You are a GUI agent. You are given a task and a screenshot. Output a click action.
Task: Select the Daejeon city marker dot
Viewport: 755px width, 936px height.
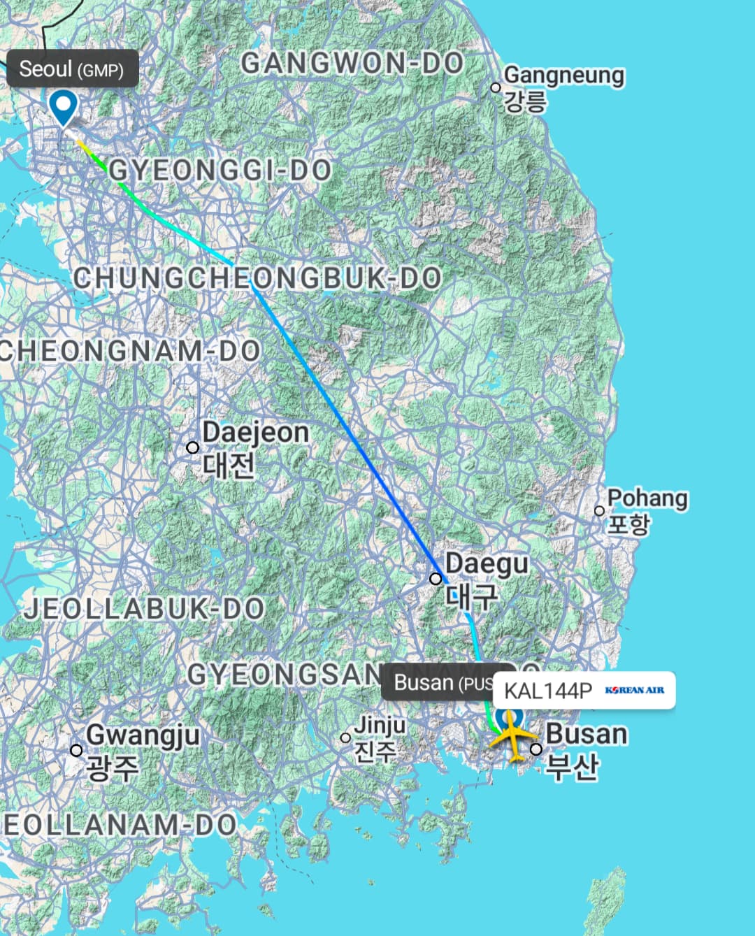coord(193,447)
